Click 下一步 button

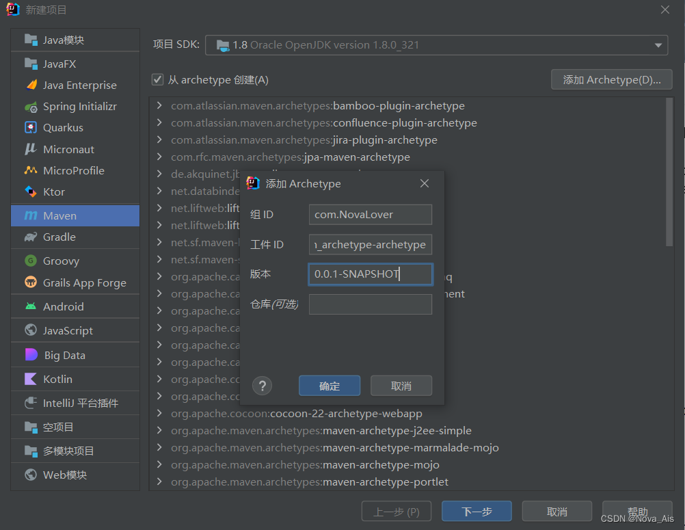click(476, 512)
